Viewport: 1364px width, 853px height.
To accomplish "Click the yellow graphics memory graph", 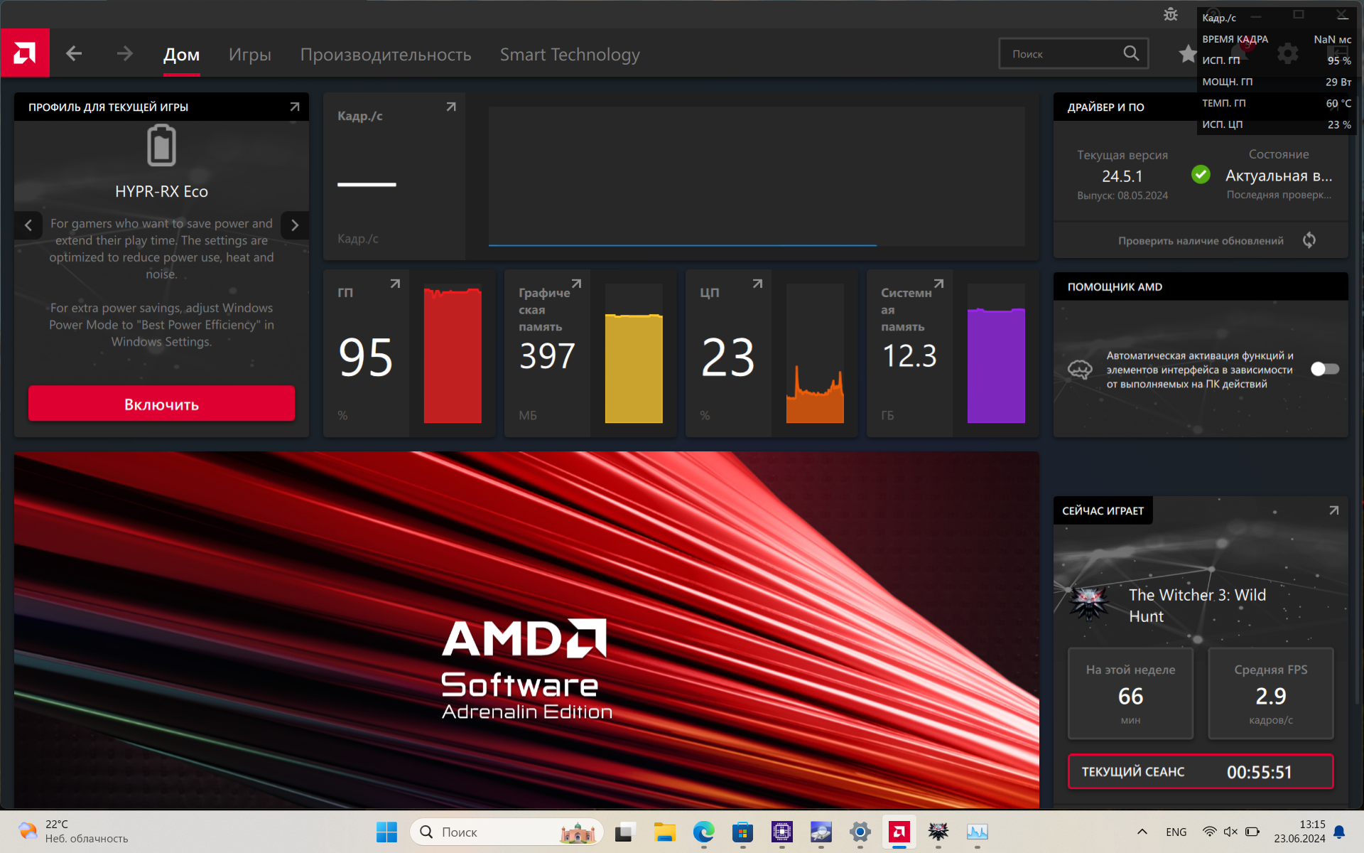I will click(634, 354).
